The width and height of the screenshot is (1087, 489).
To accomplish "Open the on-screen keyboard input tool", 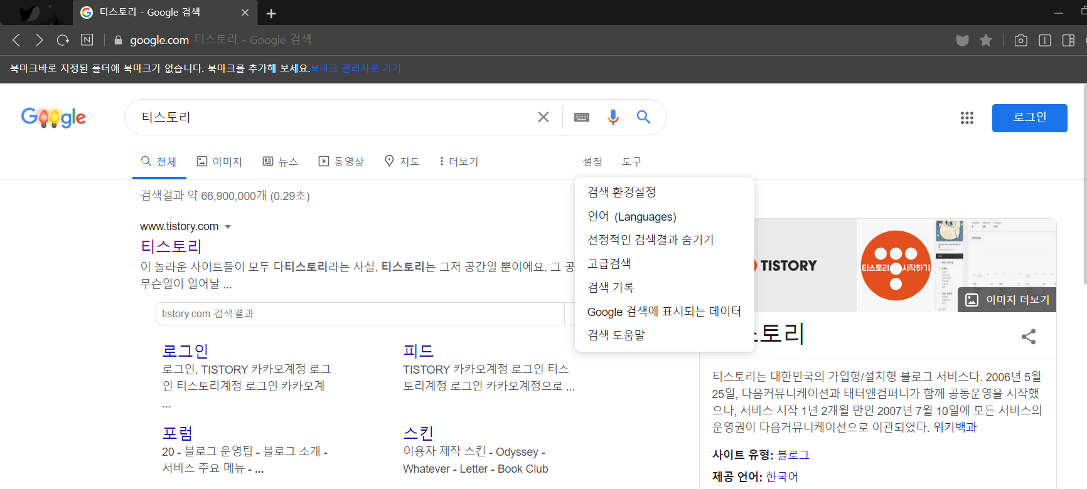I will (582, 117).
